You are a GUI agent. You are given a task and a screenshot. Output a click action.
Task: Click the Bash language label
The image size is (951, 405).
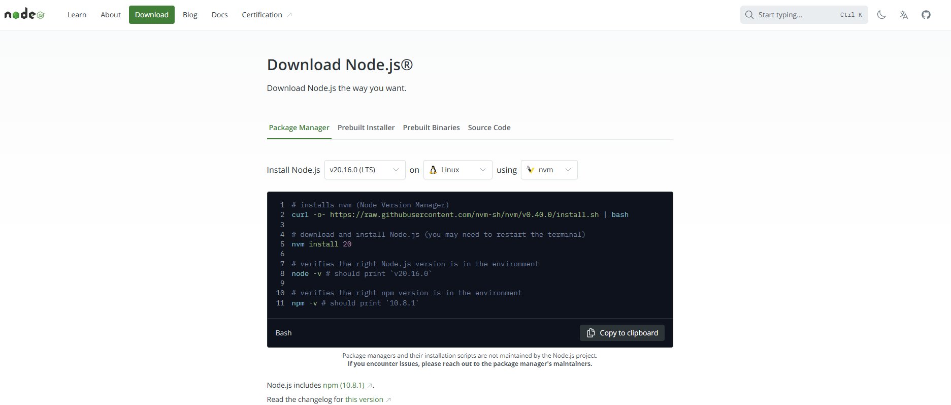[x=283, y=333]
